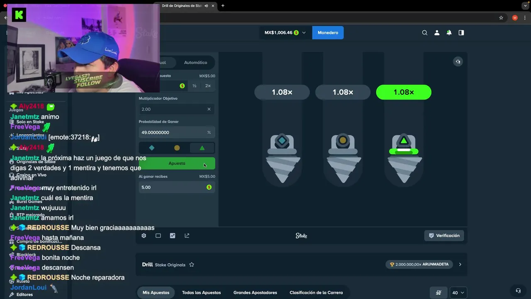This screenshot has width=531, height=299.
Task: Click the clear X in Multiplicador Objetivo
Action: pyautogui.click(x=209, y=109)
